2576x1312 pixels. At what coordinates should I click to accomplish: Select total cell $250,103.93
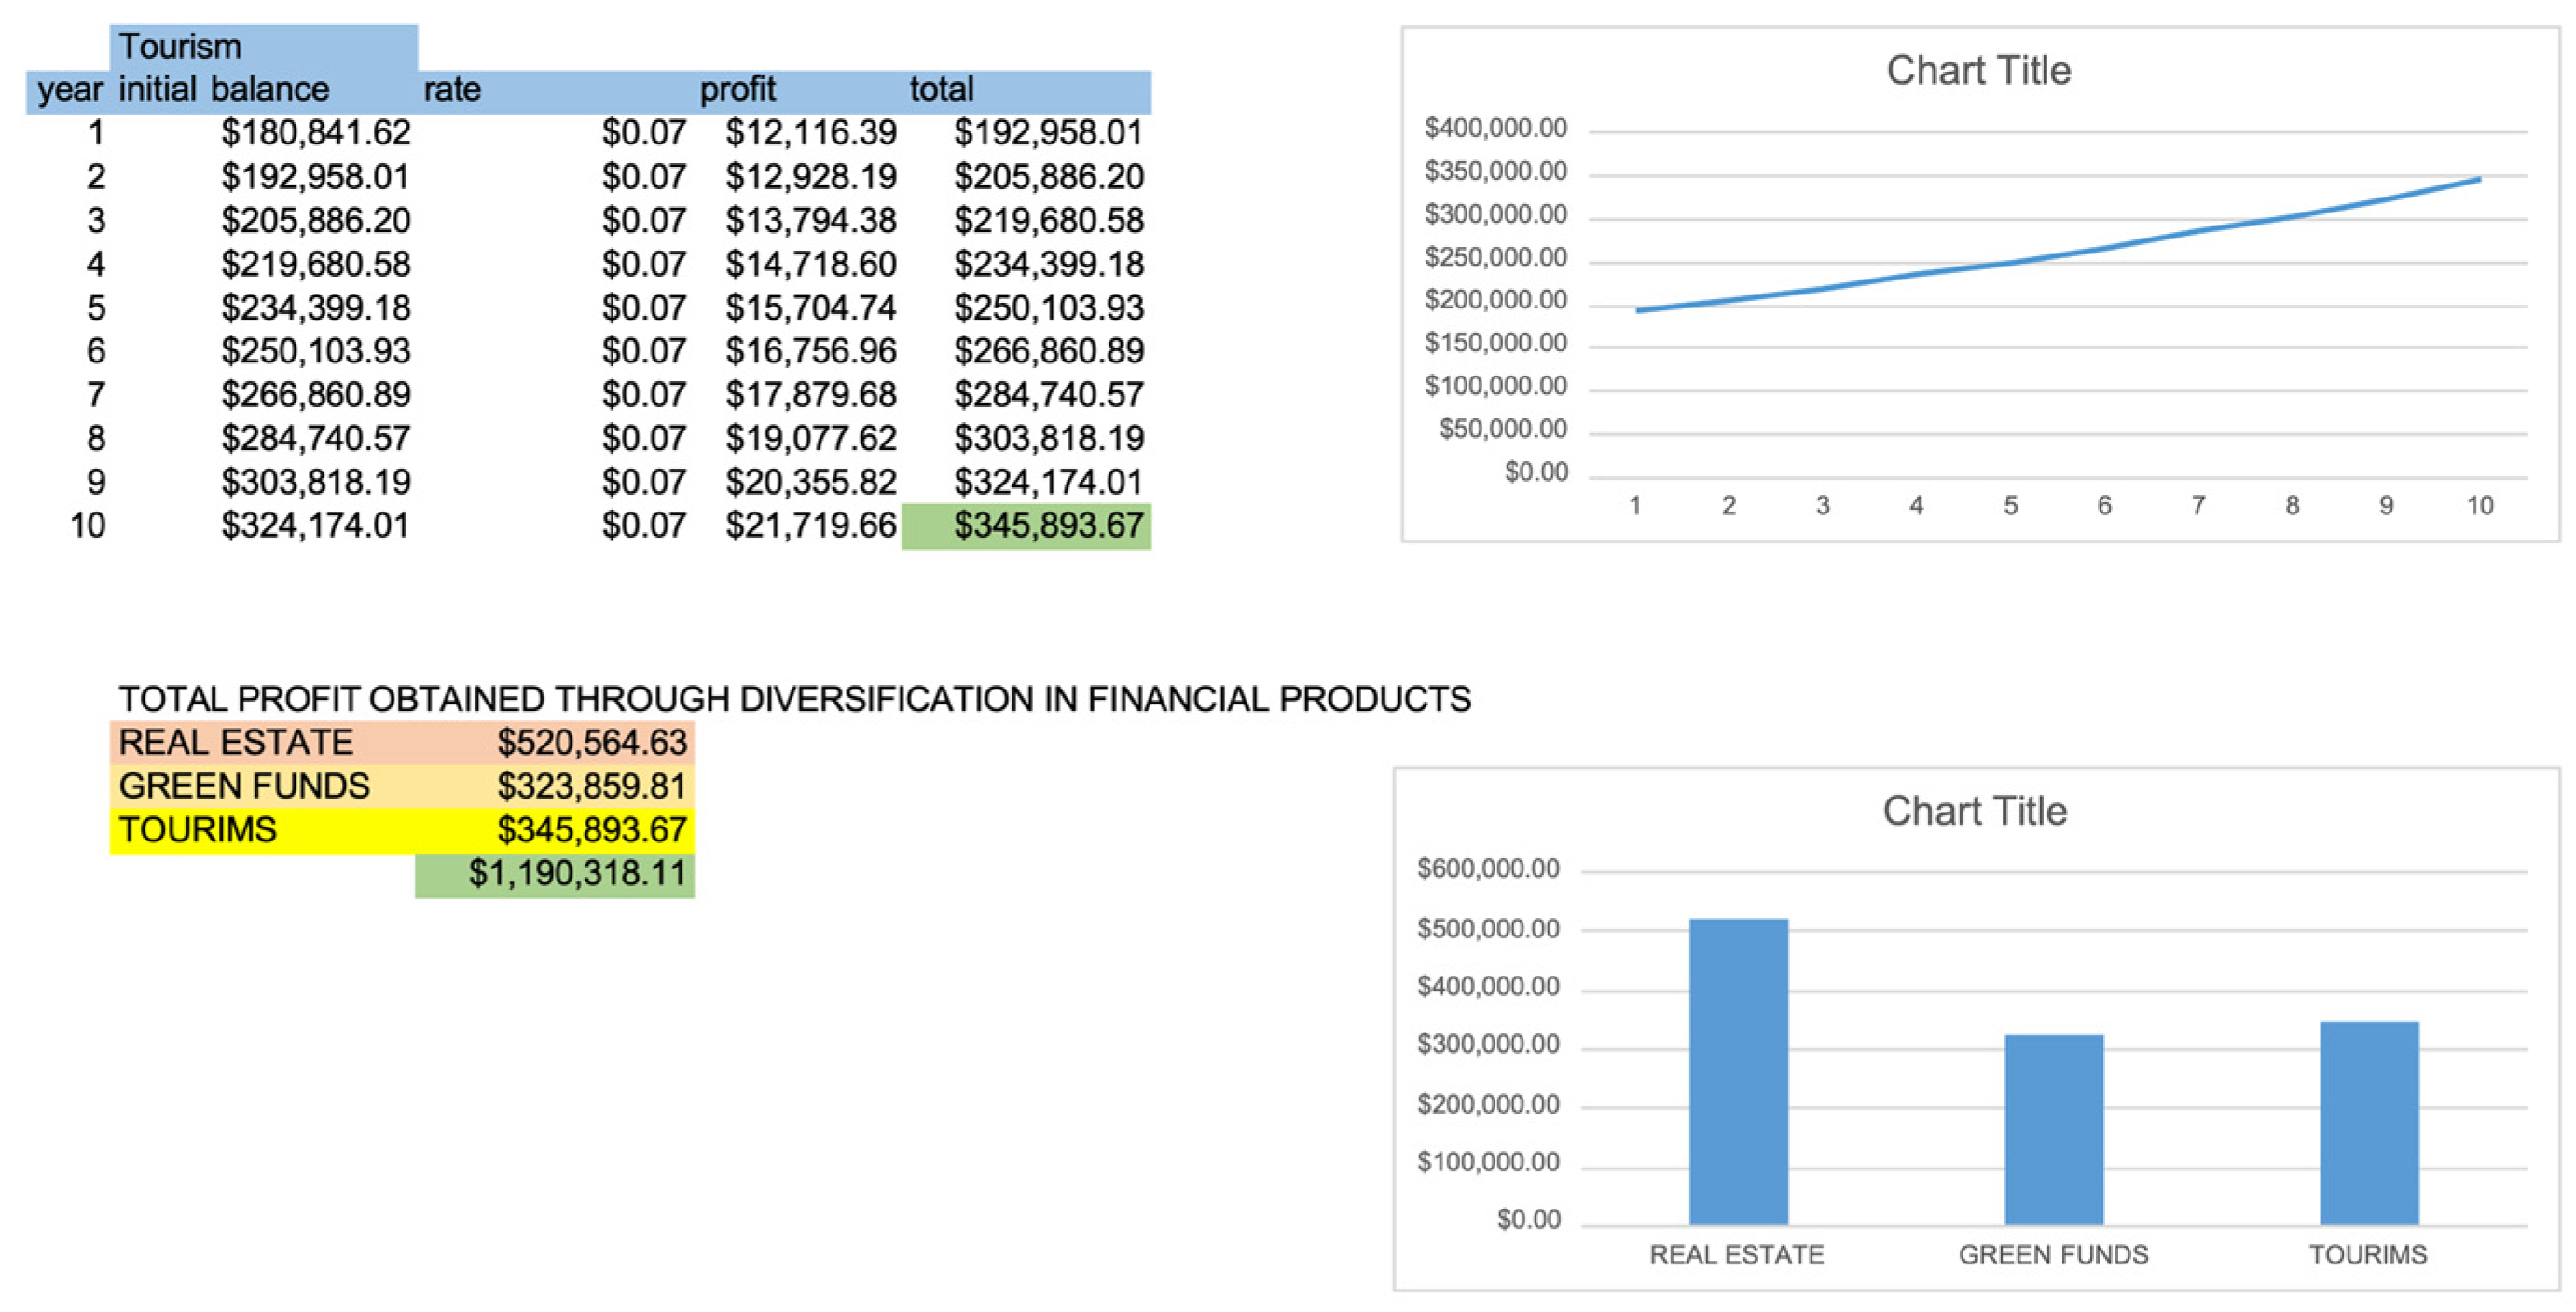[x=1048, y=307]
